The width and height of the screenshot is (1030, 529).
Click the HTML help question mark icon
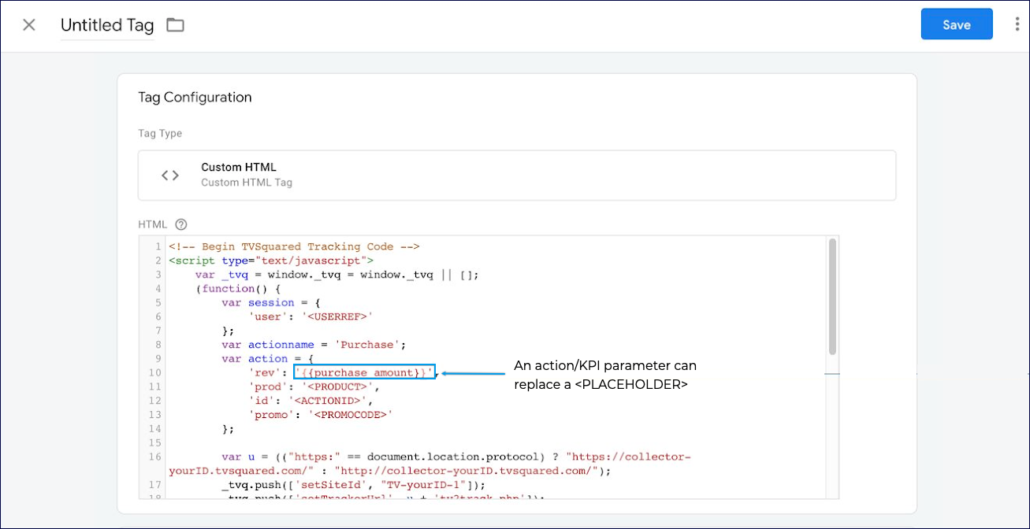pos(181,224)
